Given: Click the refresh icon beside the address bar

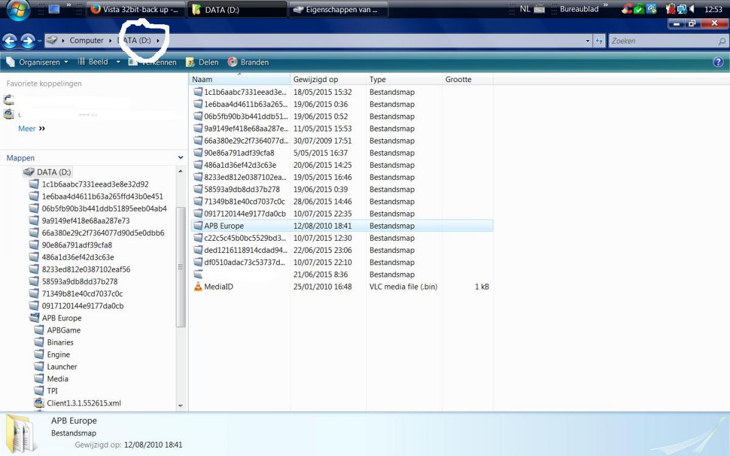Looking at the screenshot, I should [x=599, y=41].
